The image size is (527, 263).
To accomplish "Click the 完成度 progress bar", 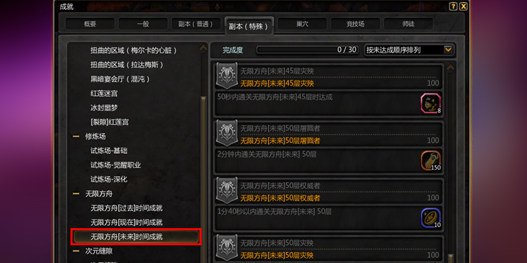I will (308, 50).
